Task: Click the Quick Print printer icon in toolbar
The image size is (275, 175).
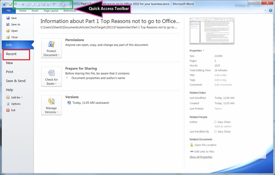Action: (44, 4)
